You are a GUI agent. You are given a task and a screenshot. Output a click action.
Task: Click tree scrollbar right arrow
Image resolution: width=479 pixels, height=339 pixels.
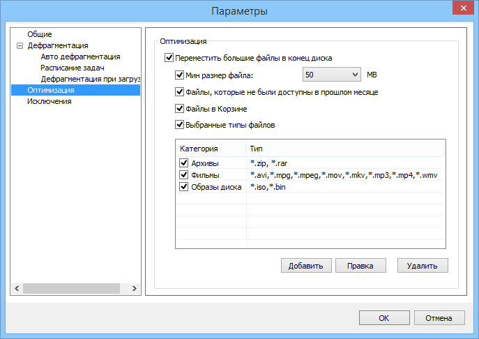tap(134, 288)
